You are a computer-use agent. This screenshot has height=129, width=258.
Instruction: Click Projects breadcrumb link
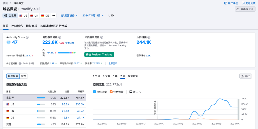[5, 3]
